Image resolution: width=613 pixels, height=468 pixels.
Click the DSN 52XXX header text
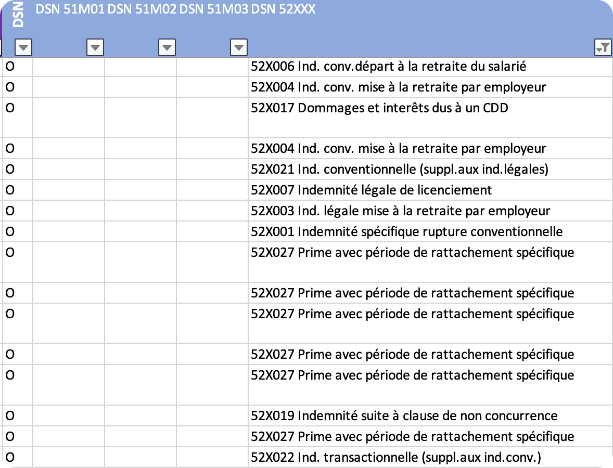283,10
